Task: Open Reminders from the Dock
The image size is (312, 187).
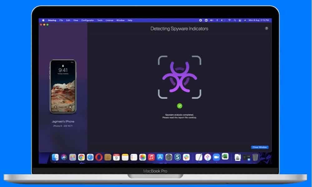Action: 134,157
